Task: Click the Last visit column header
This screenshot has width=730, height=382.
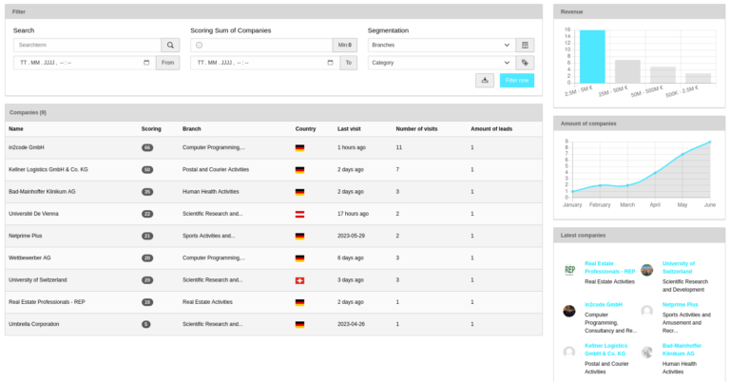Action: [349, 129]
